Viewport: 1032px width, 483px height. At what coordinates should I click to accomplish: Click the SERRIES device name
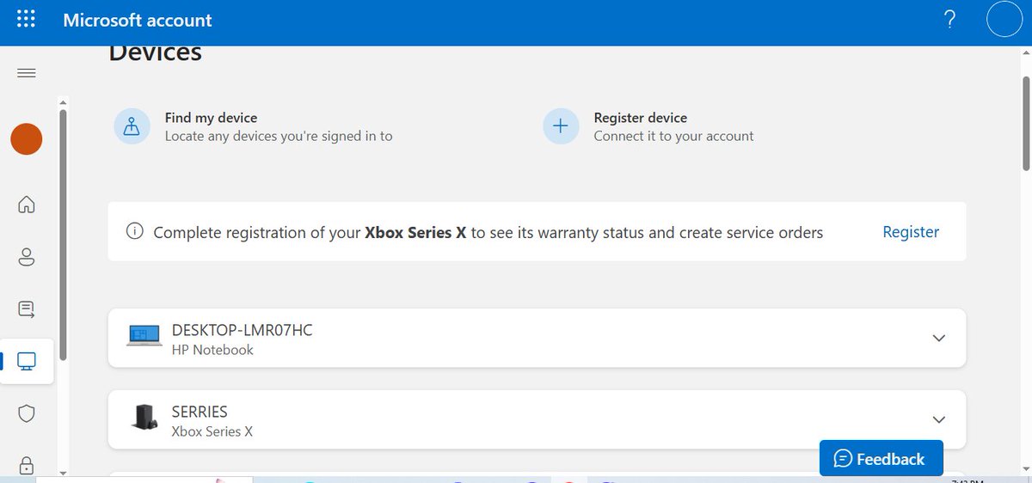(200, 412)
